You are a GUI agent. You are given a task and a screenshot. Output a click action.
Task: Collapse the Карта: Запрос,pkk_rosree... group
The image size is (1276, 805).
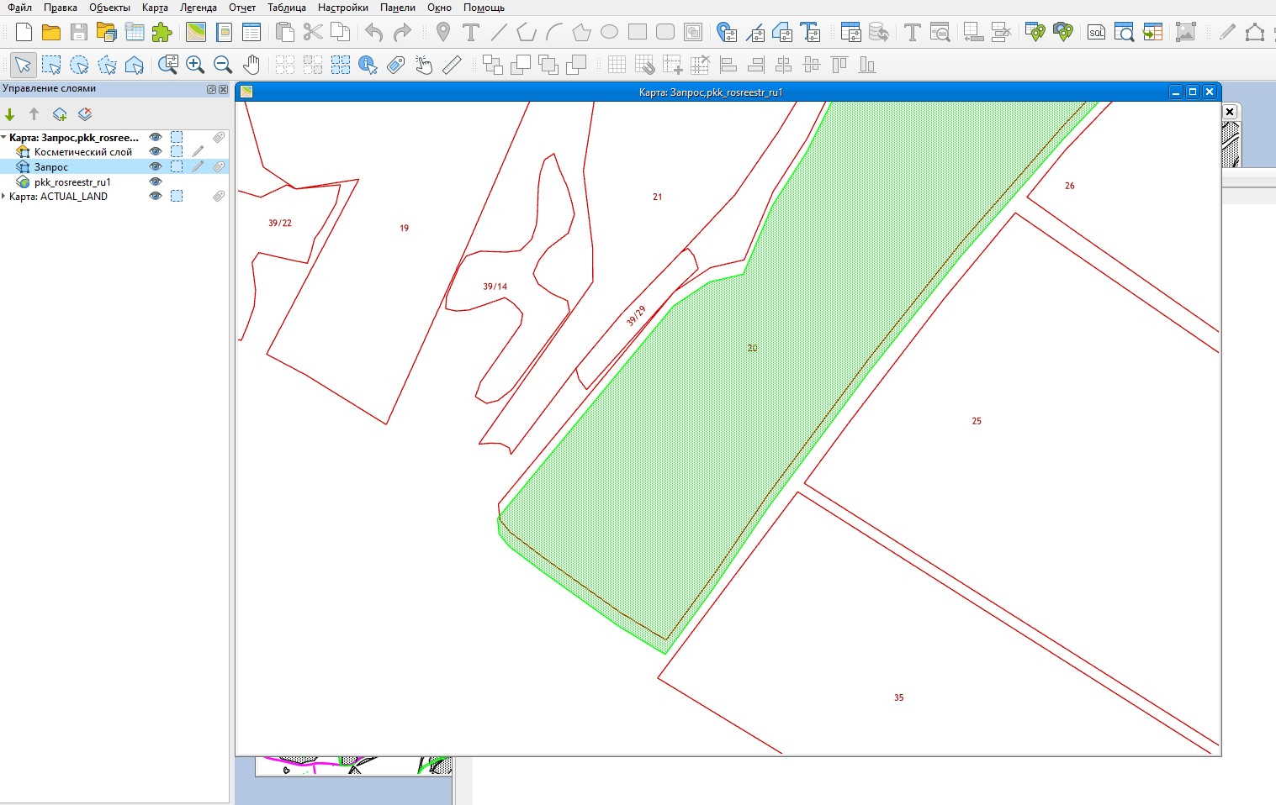pyautogui.click(x=4, y=138)
